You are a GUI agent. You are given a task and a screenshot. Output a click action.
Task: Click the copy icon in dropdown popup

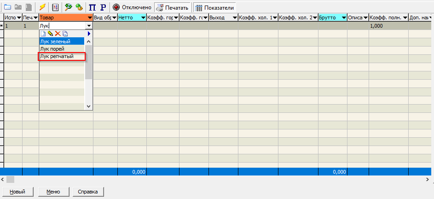65,34
